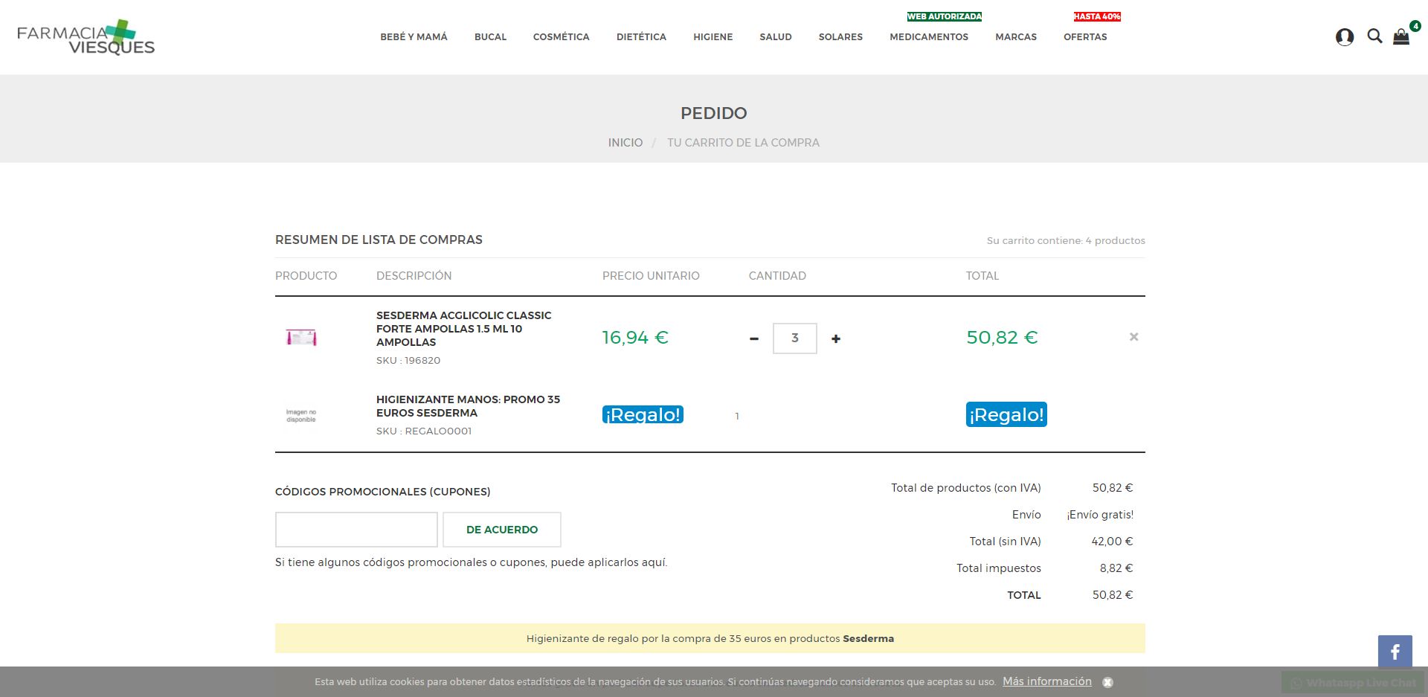Open the user account icon
1428x697 pixels.
coord(1345,37)
